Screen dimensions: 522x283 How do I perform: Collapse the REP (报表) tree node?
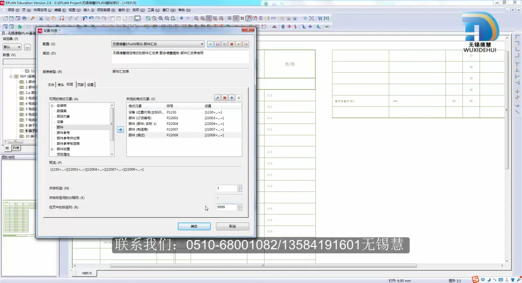point(11,76)
